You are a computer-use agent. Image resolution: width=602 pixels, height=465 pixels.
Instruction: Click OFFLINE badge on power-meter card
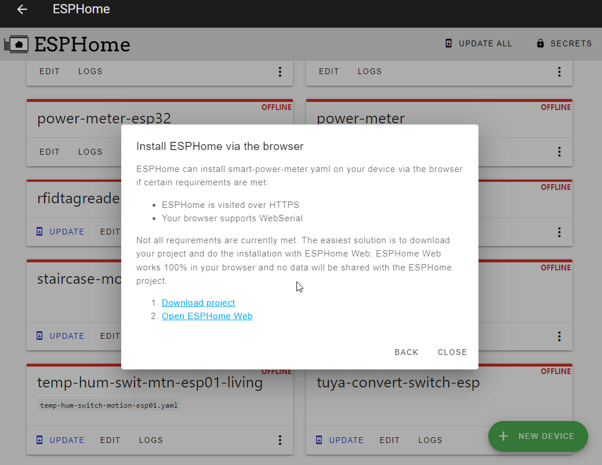(x=556, y=107)
